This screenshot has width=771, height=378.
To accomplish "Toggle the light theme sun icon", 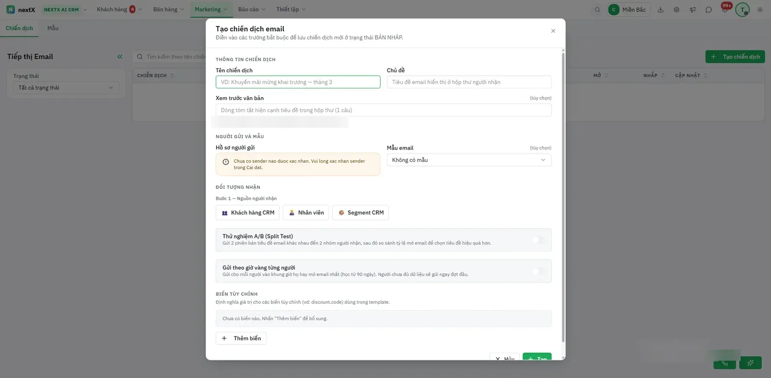I will pyautogui.click(x=760, y=10).
